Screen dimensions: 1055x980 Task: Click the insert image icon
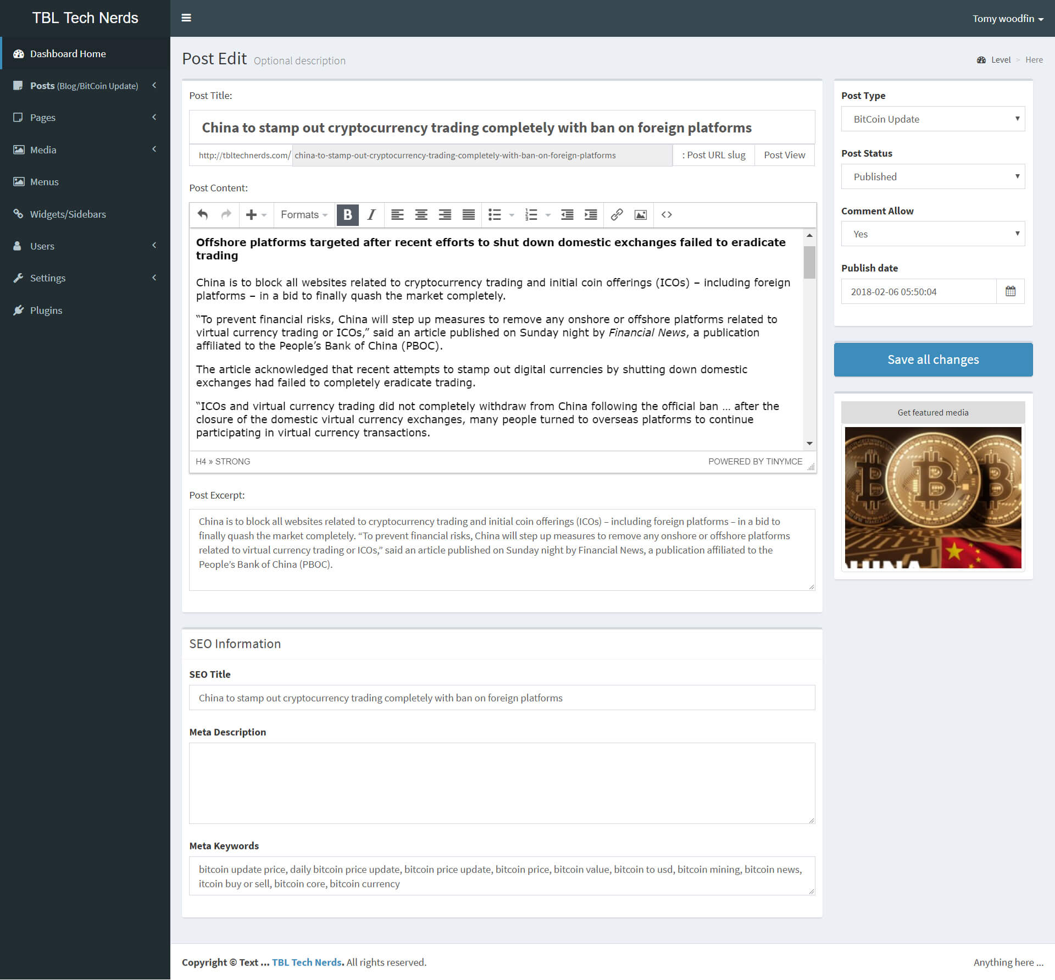pos(640,215)
